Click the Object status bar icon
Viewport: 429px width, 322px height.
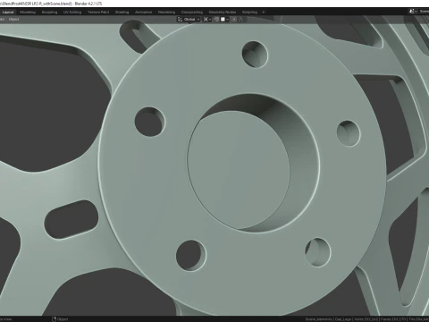click(x=54, y=319)
